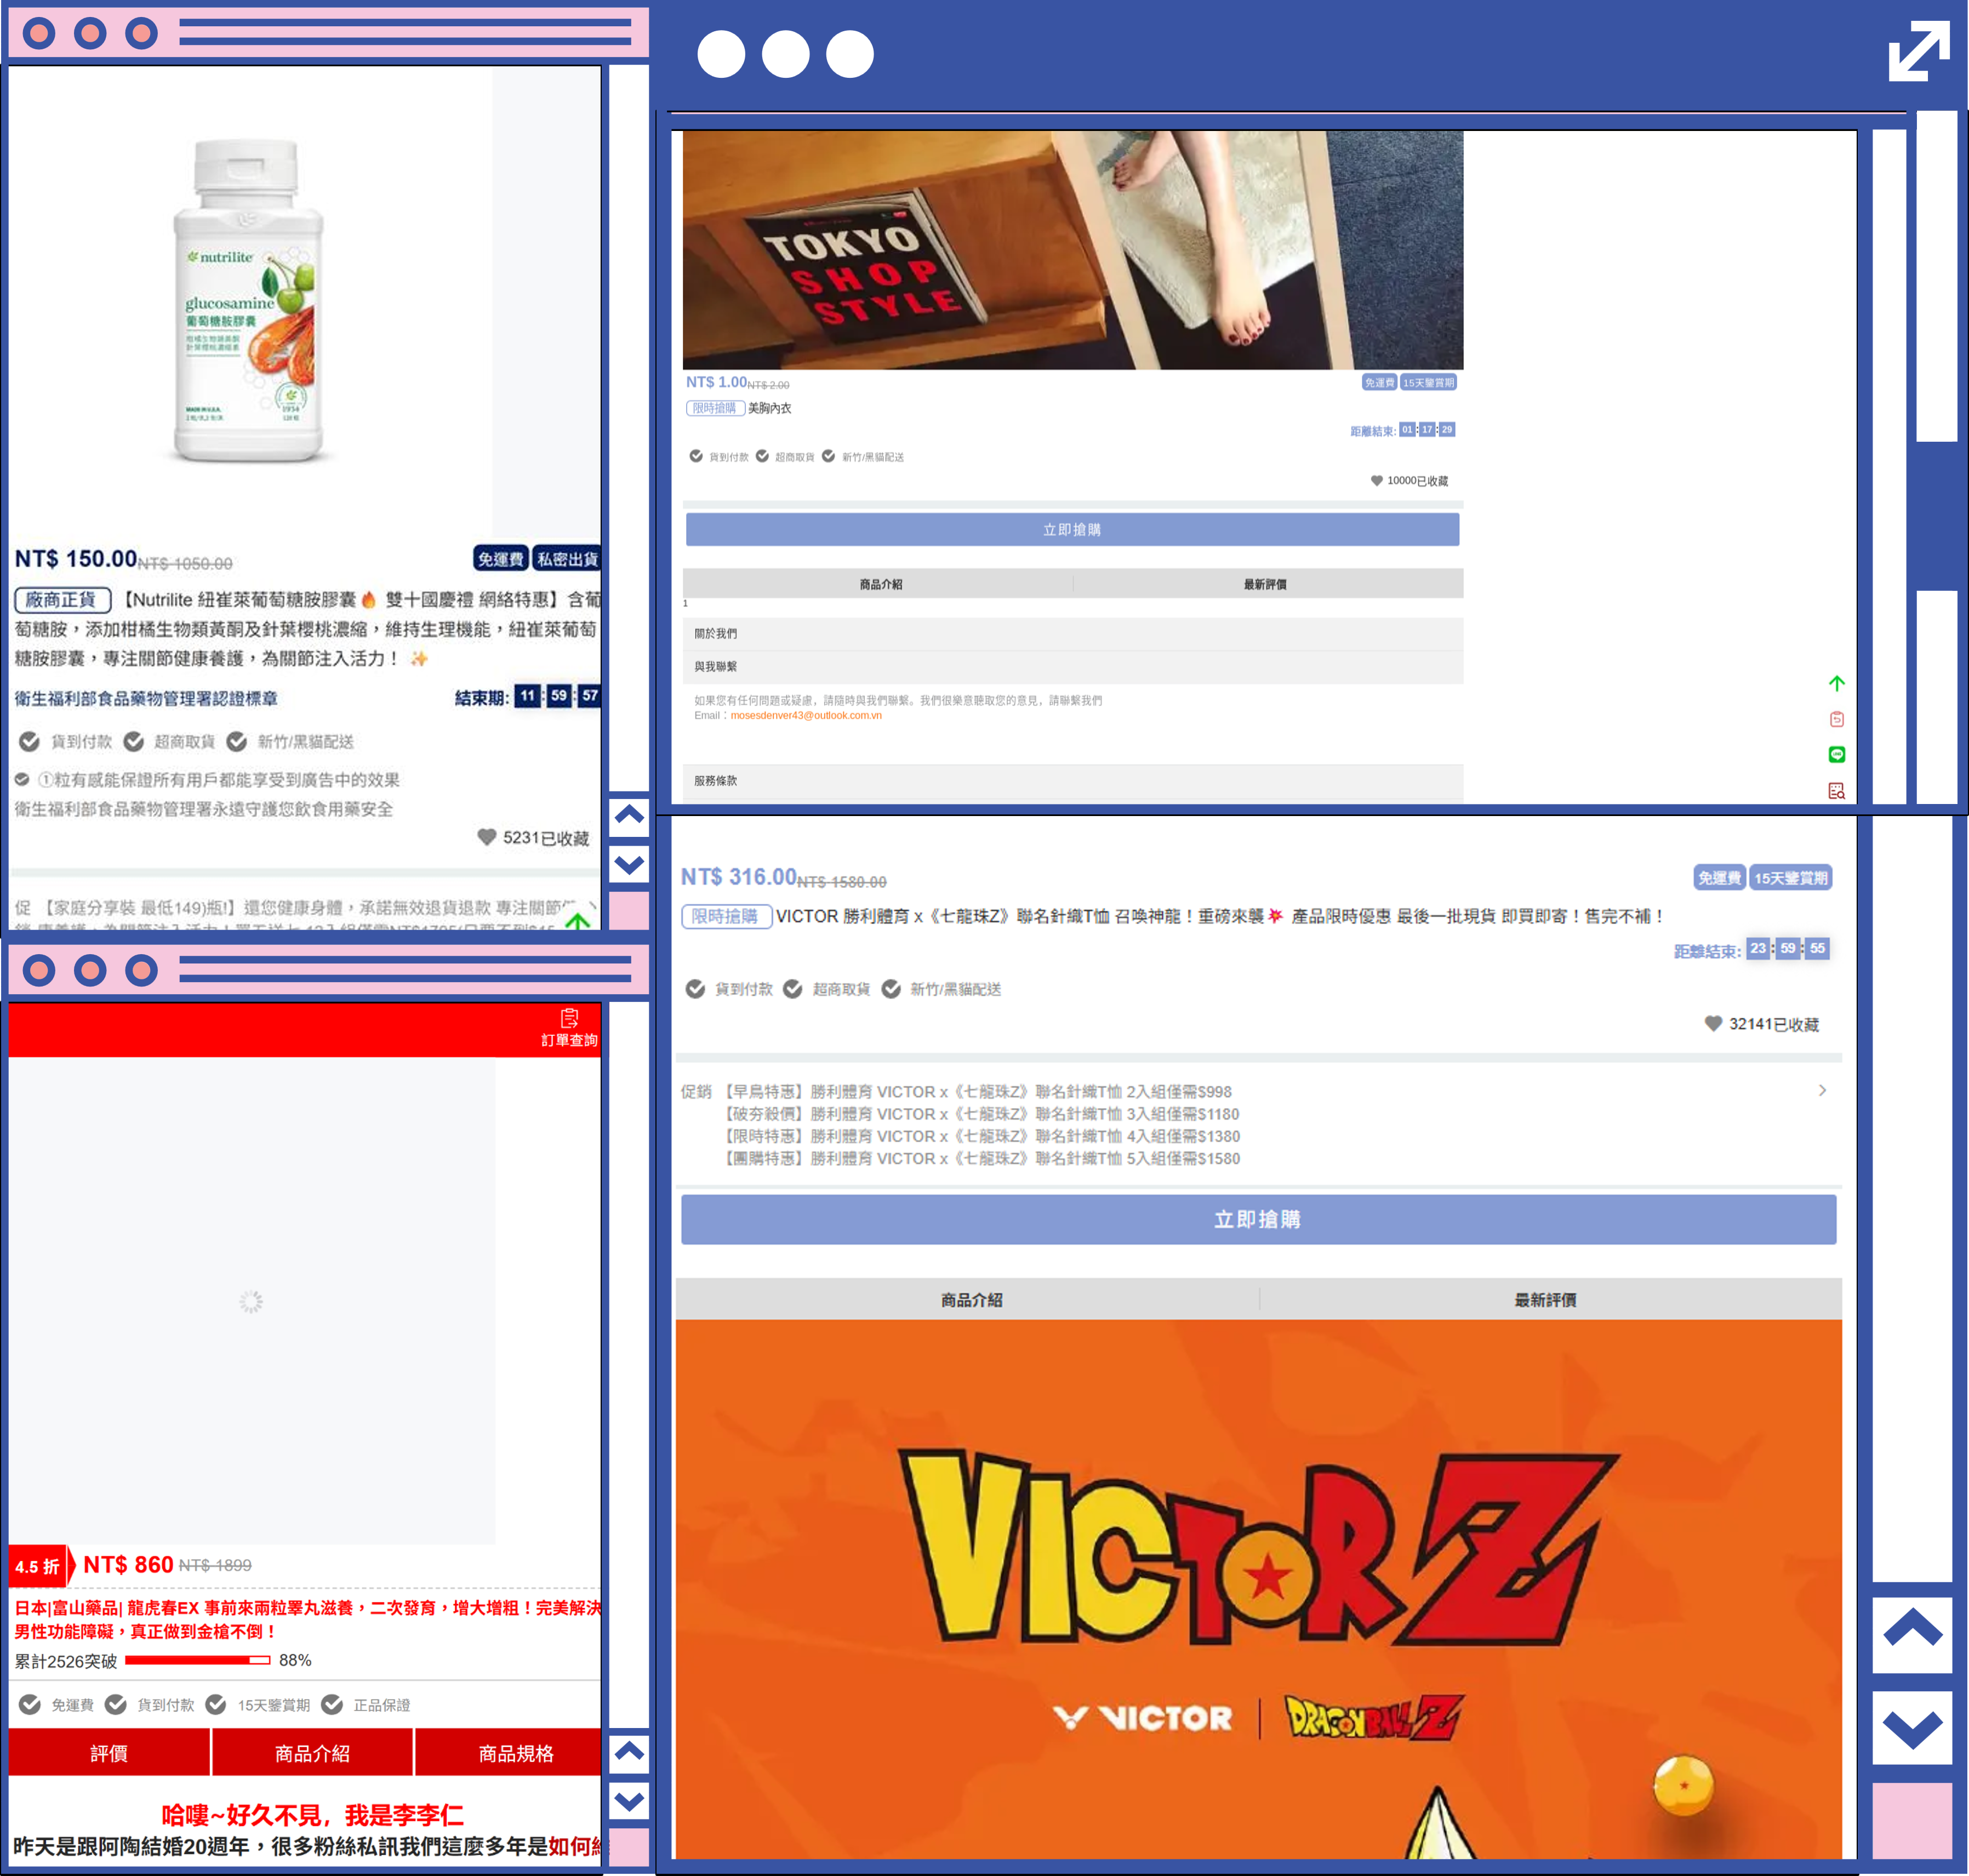Open the 商品規格 tab in red shop
Screen dimensions: 1969x1876
(515, 1754)
